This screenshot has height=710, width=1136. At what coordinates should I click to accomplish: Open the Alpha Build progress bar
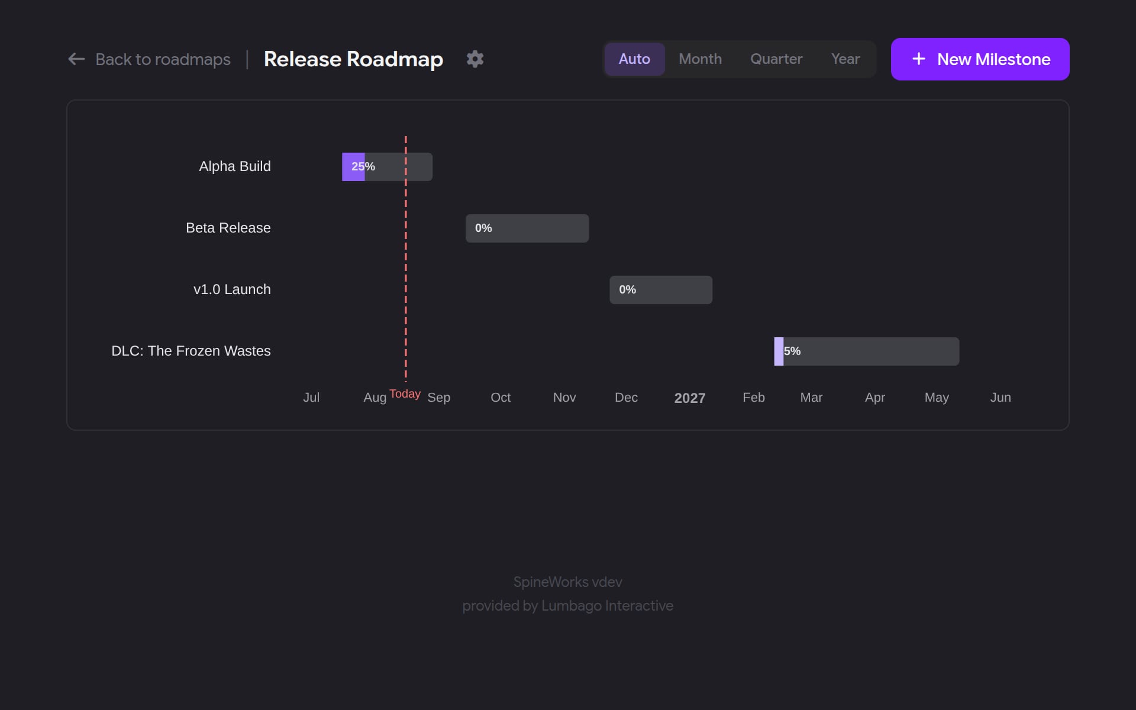387,167
